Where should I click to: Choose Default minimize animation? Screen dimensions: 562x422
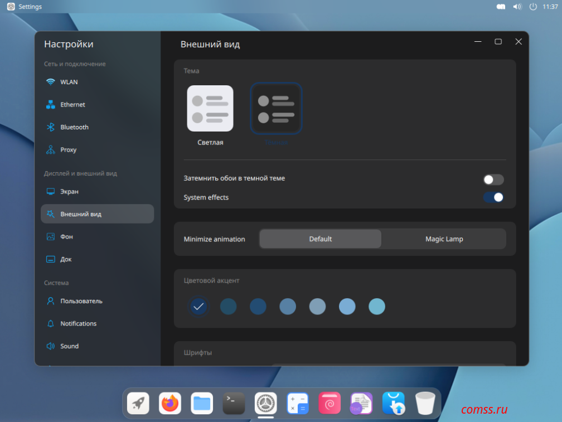[x=321, y=239]
